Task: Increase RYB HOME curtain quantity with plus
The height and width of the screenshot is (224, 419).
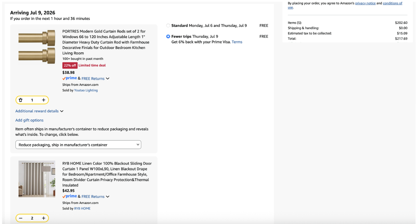Action: click(43, 218)
